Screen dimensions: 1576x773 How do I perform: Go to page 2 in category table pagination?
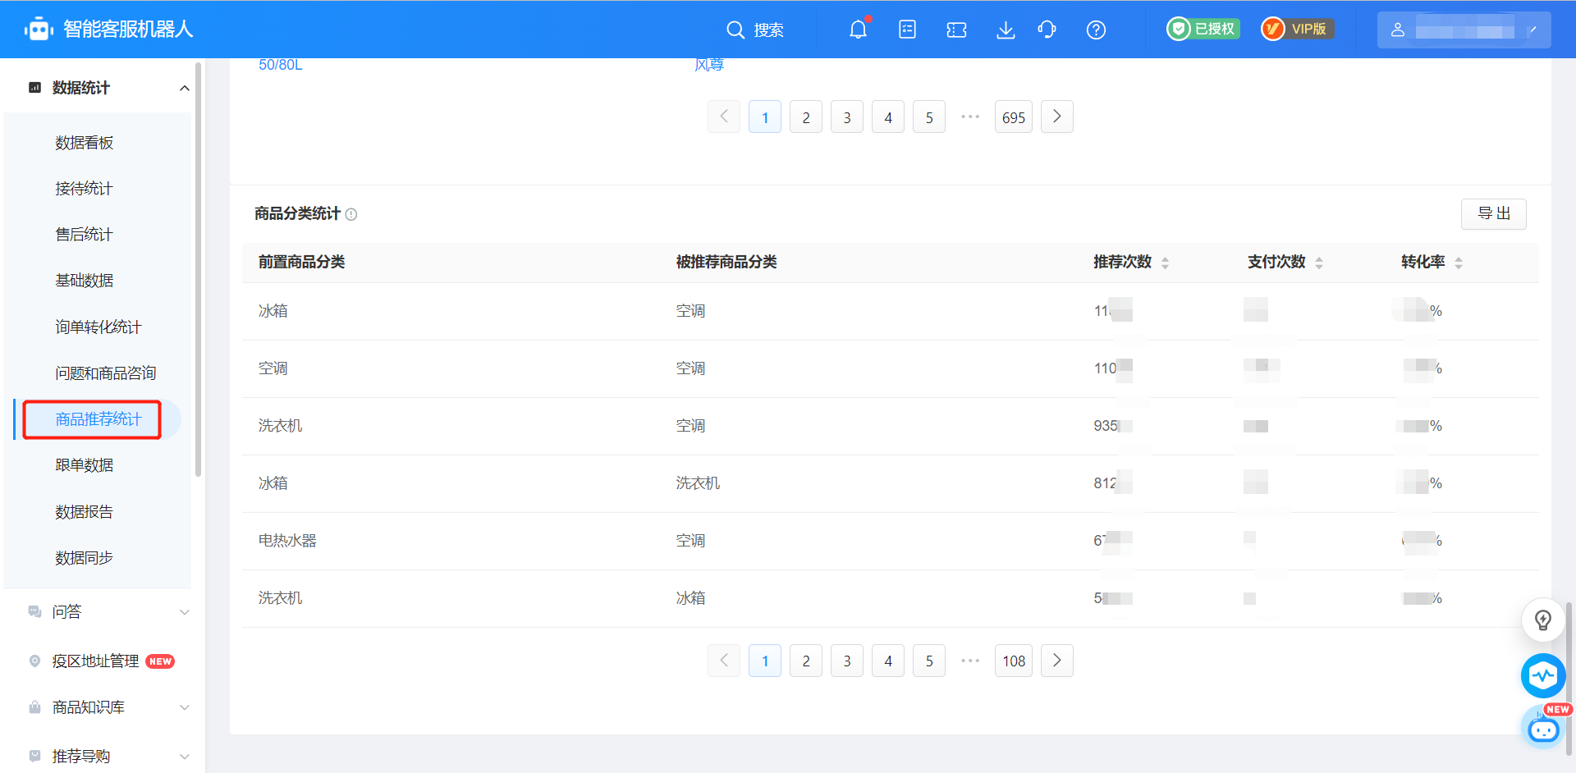pyautogui.click(x=806, y=661)
